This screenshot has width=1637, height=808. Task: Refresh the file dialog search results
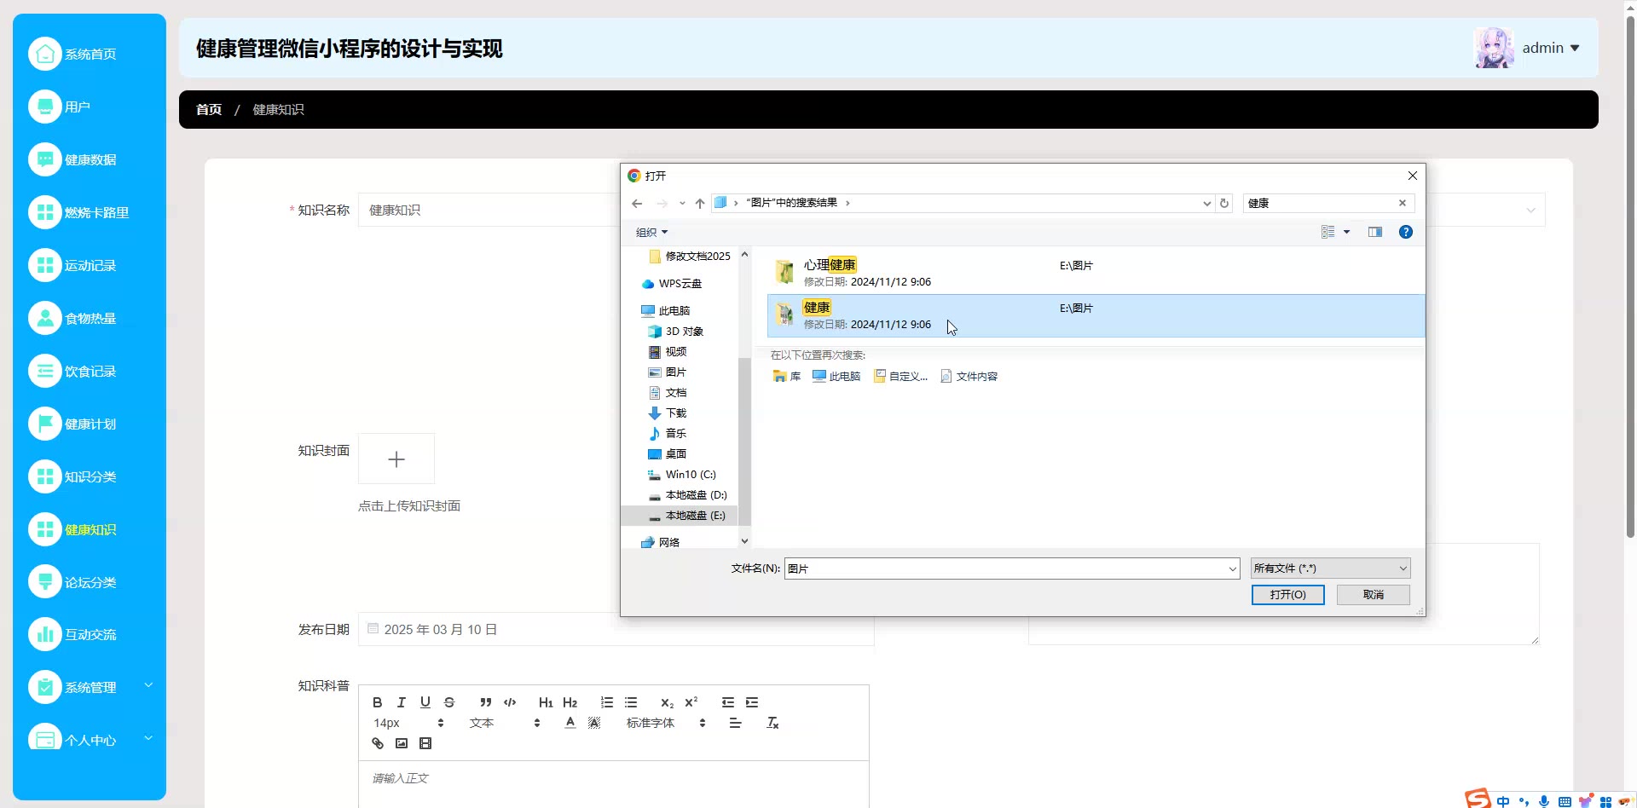click(x=1224, y=203)
